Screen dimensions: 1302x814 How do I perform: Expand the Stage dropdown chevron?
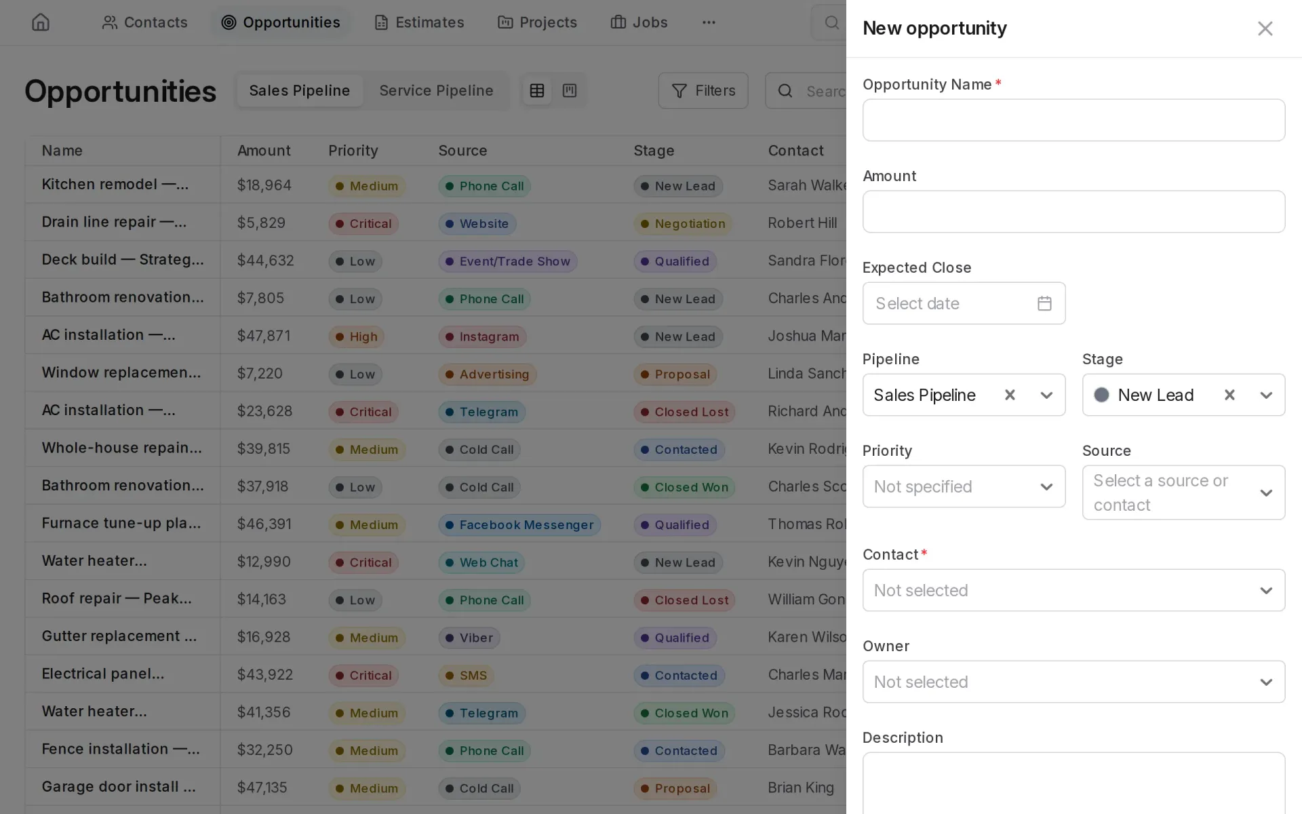(x=1266, y=395)
